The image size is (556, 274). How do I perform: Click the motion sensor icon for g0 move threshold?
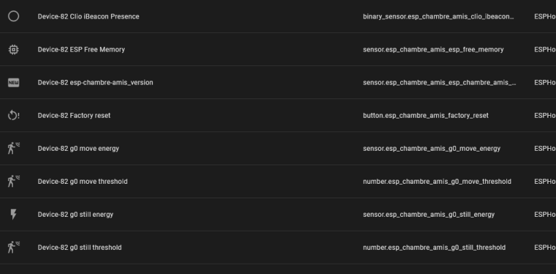click(x=14, y=182)
